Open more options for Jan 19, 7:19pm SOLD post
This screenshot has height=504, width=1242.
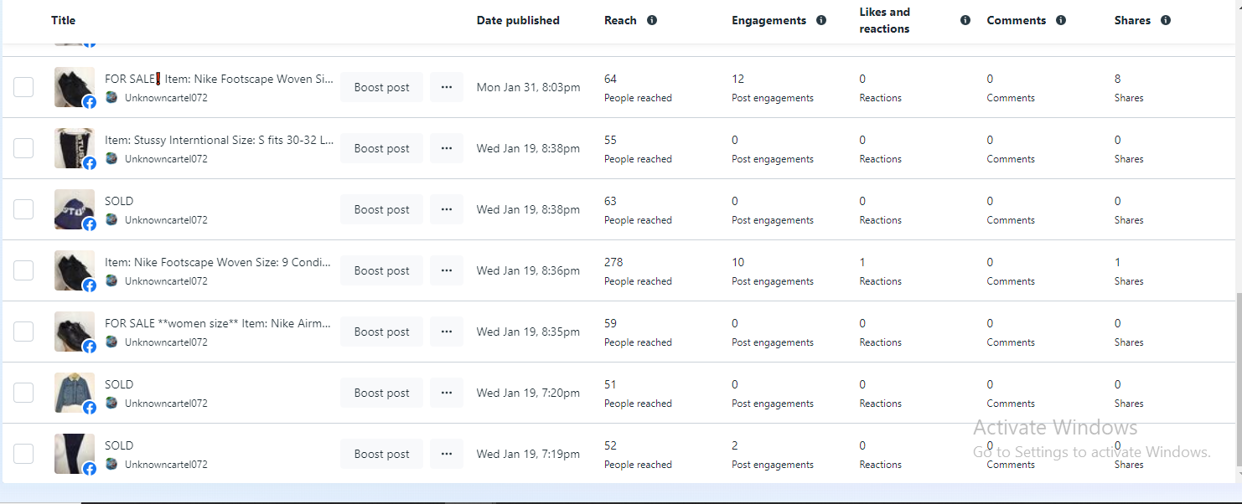pos(447,454)
